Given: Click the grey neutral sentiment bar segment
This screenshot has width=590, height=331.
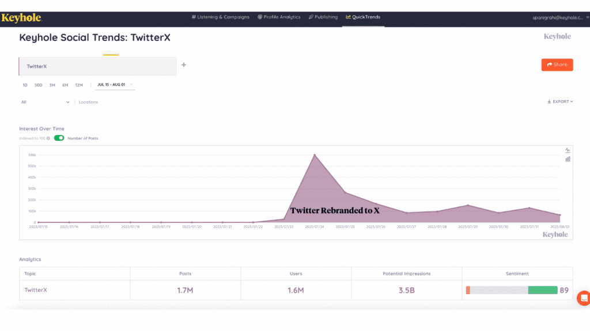Looking at the screenshot, I should [499, 290].
